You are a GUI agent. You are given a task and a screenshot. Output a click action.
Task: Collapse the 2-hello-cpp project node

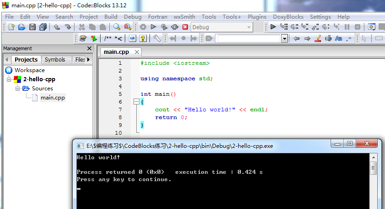[x=9, y=79]
